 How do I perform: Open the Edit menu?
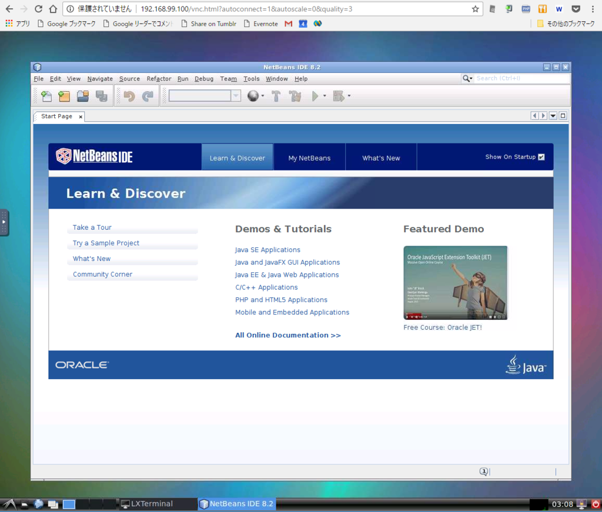coord(55,79)
